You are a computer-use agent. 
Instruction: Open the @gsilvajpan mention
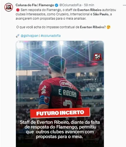[29, 36]
